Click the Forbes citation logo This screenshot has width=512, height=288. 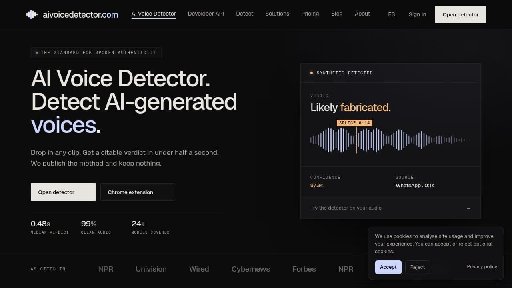[x=304, y=269]
